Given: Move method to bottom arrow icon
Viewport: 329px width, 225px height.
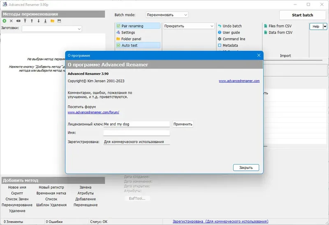Looking at the screenshot, I should (45, 21).
